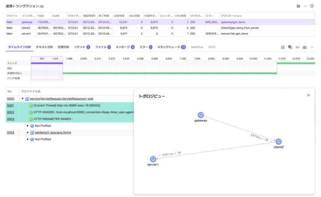Collapse the service(ServletRequest,ServletResponse) tree node
This screenshot has width=321, height=197.
point(23,99)
